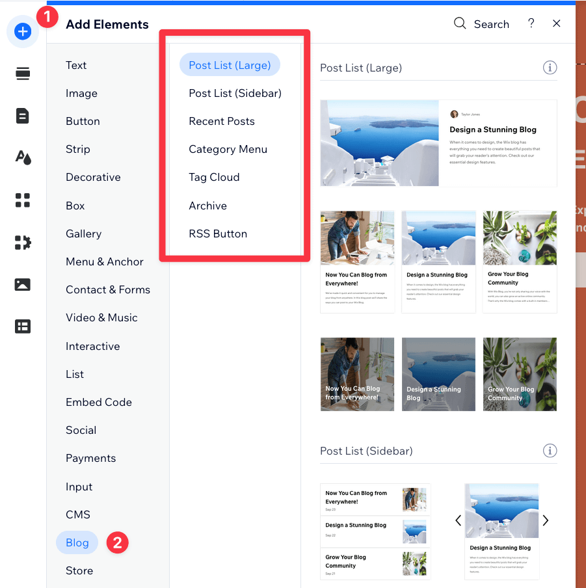Select the Tag Cloud option
Screen dimensions: 586x588
tap(214, 177)
